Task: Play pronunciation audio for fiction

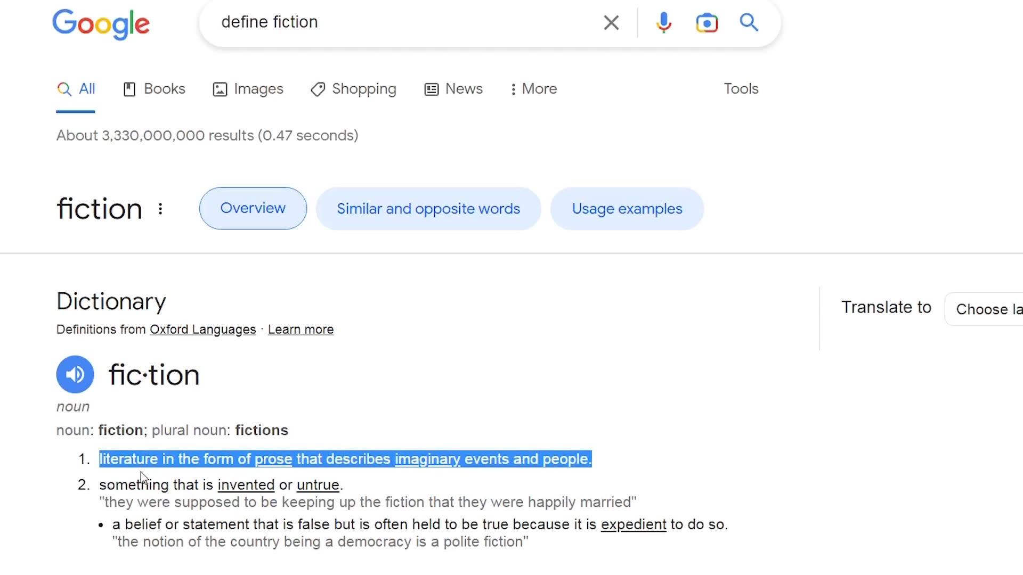Action: pos(75,374)
